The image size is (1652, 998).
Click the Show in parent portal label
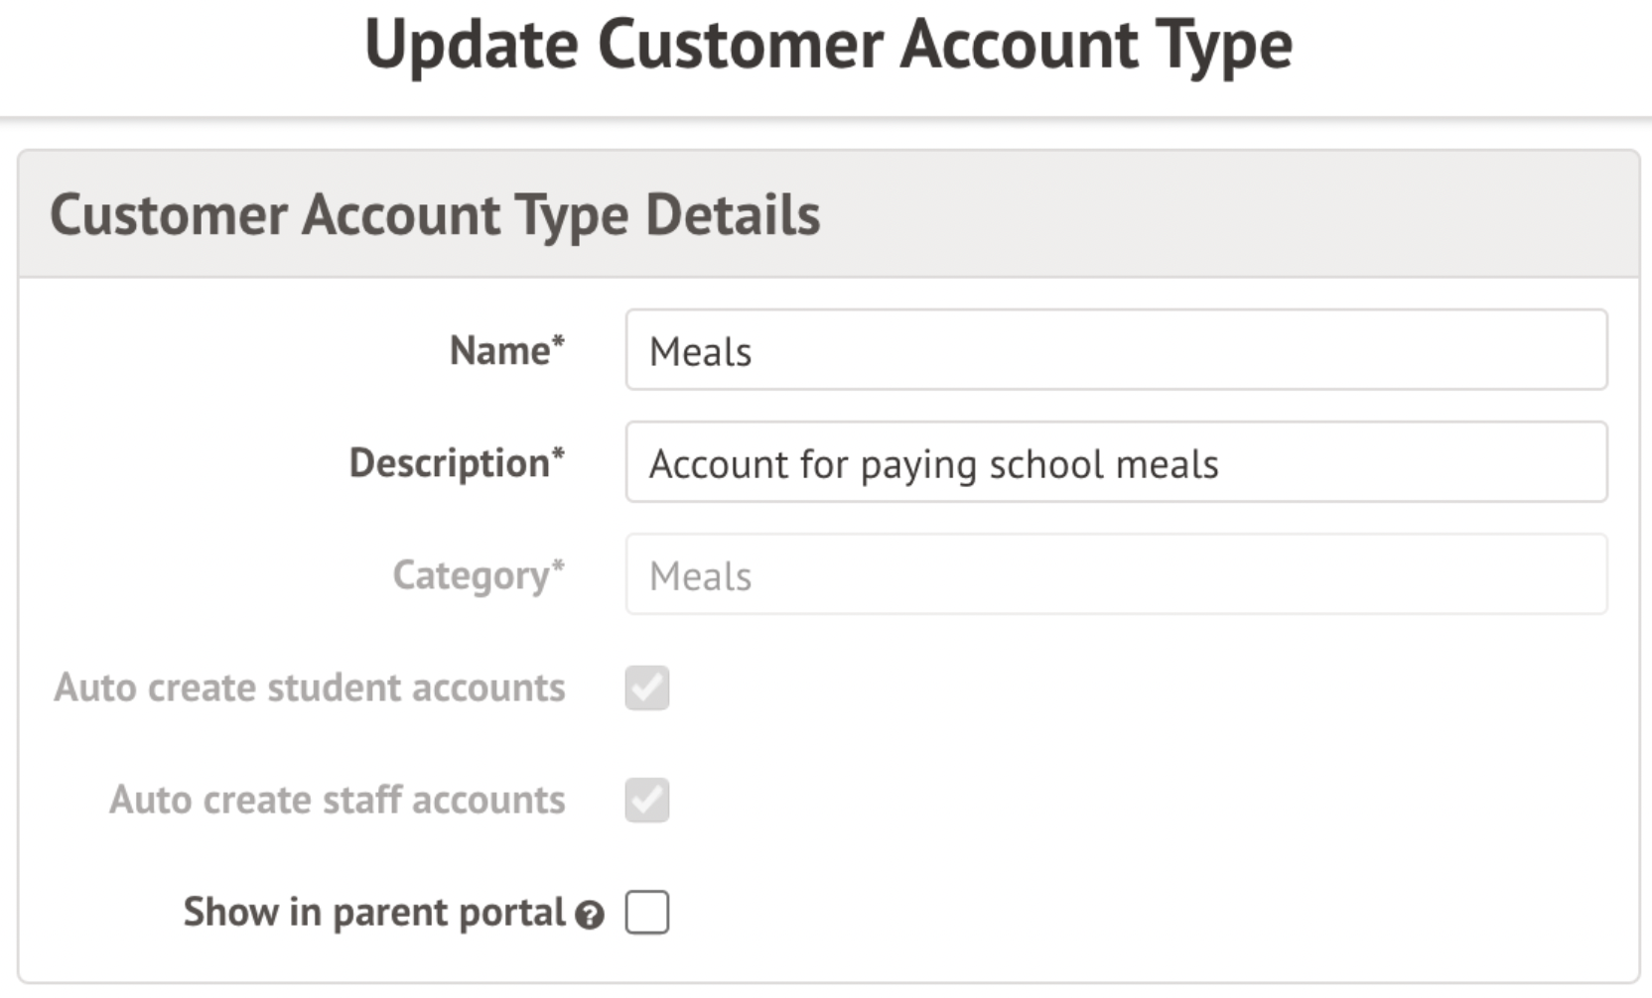click(x=374, y=913)
